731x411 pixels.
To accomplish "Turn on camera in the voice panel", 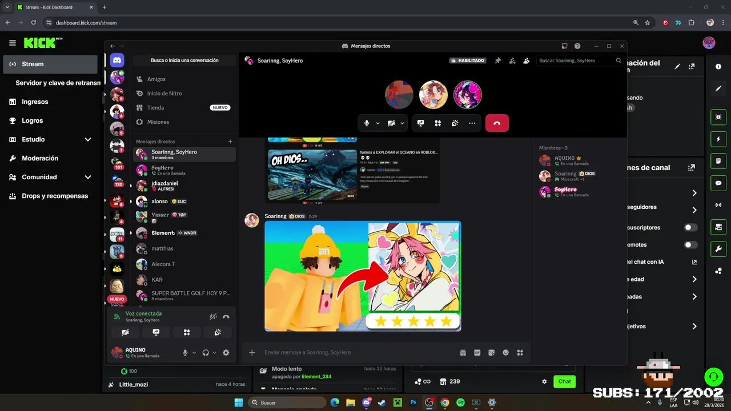I will coord(125,332).
